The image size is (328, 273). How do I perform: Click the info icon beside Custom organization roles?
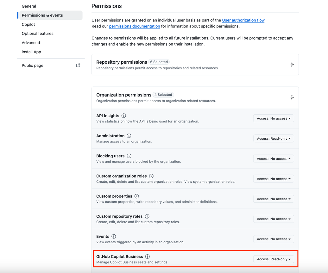click(x=151, y=176)
